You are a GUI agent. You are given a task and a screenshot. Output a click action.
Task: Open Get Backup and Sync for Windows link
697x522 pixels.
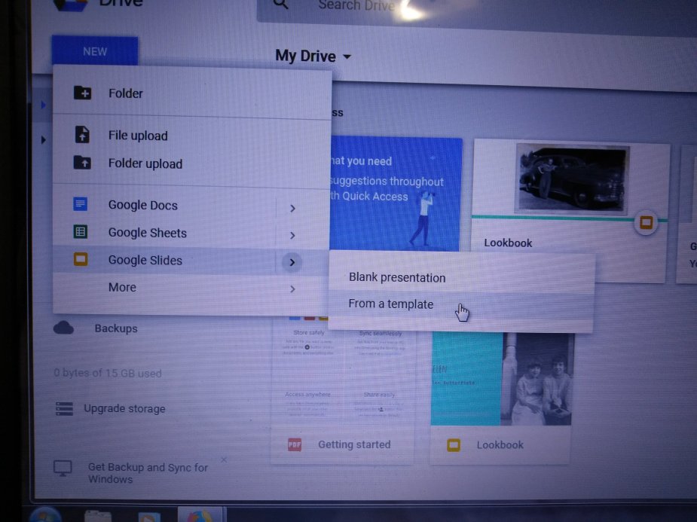[x=148, y=473]
